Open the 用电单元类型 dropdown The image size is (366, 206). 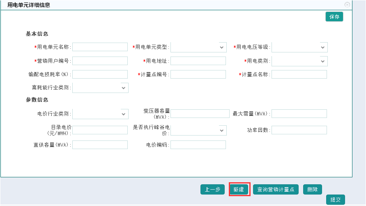pyautogui.click(x=198, y=47)
